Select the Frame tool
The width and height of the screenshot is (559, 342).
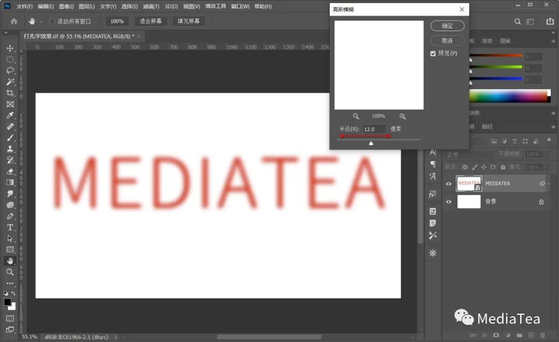(x=10, y=104)
